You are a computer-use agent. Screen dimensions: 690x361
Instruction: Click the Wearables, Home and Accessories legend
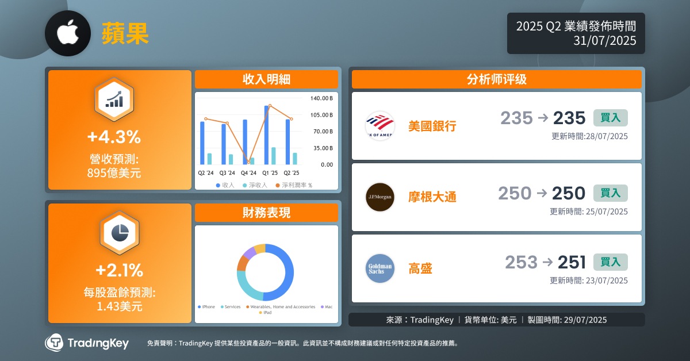pyautogui.click(x=280, y=307)
